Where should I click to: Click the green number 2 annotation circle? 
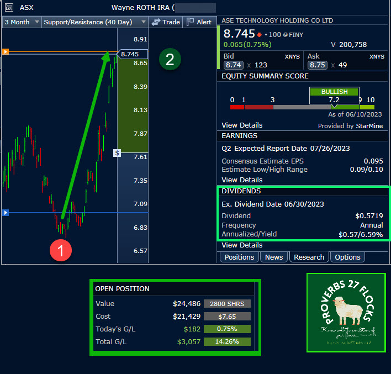click(170, 60)
